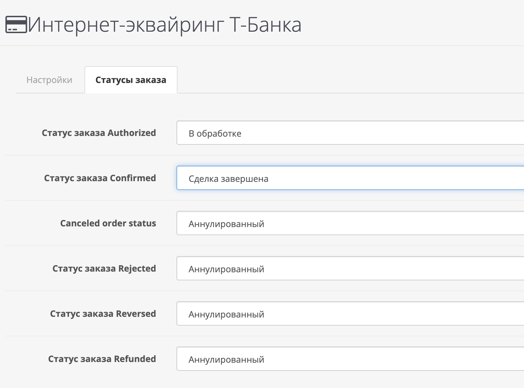The height and width of the screenshot is (388, 524).
Task: Open the Статус заказа Authorized dropdown
Action: coord(350,133)
